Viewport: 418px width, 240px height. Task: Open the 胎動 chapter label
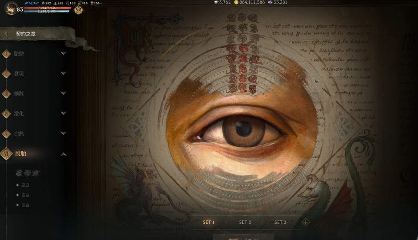[19, 54]
